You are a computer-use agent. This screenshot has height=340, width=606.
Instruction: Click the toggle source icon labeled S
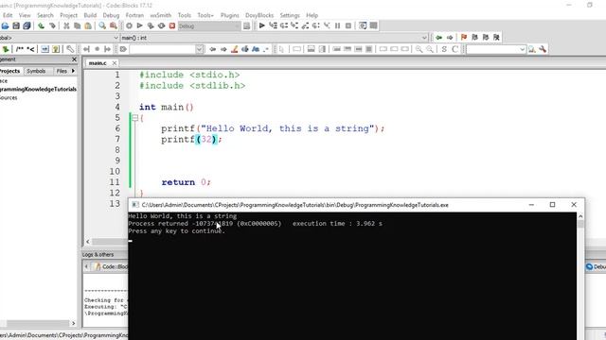click(444, 49)
